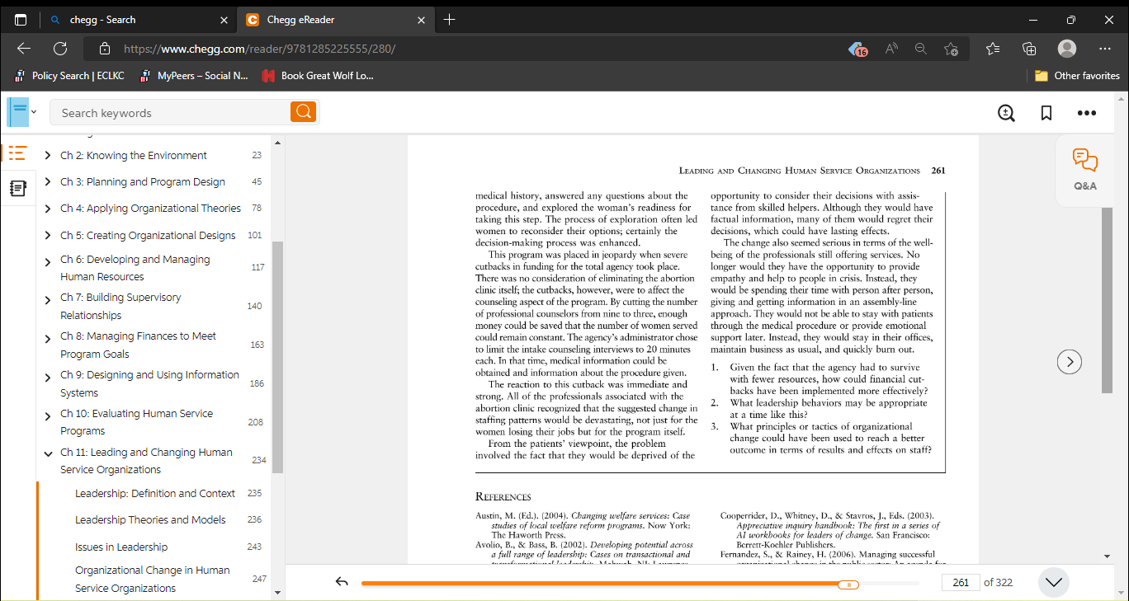Viewport: 1129px width, 601px height.
Task: Open a new browser tab
Action: [x=449, y=20]
